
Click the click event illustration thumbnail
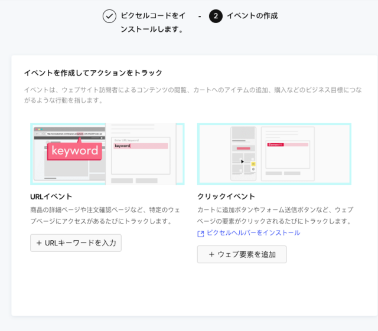pyautogui.click(x=274, y=154)
